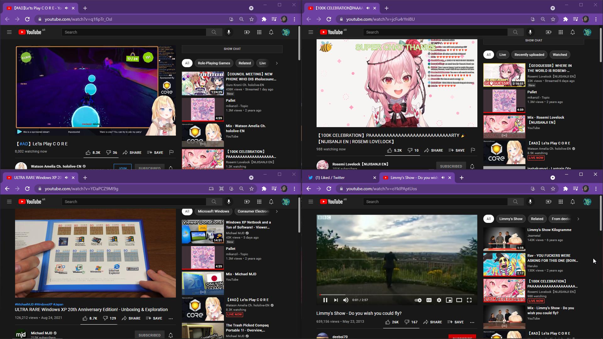Click SHOW CHAT in the CORE window

pyautogui.click(x=232, y=49)
